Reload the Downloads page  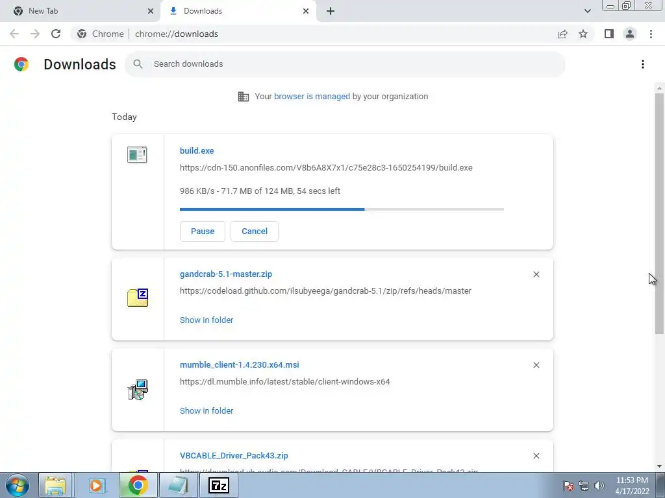56,34
